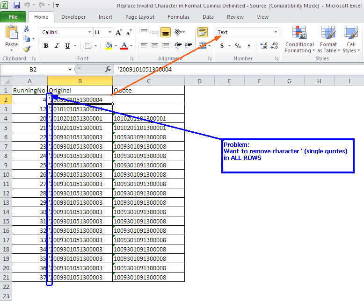Screen dimensions: 364x301
Task: Toggle the highlighted Bottom Align button
Action: click(x=166, y=32)
